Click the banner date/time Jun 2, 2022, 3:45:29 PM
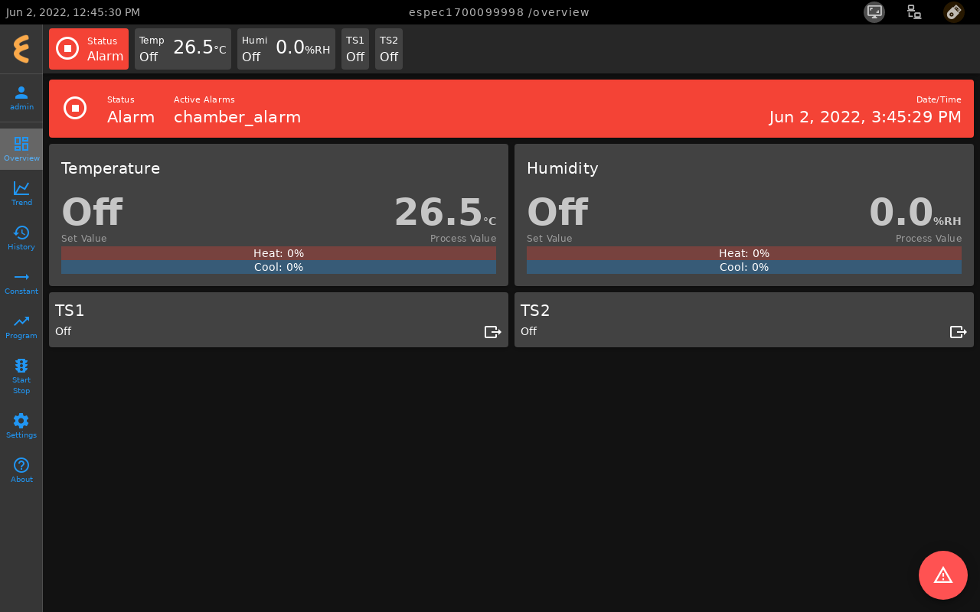The image size is (980, 612). 865,117
